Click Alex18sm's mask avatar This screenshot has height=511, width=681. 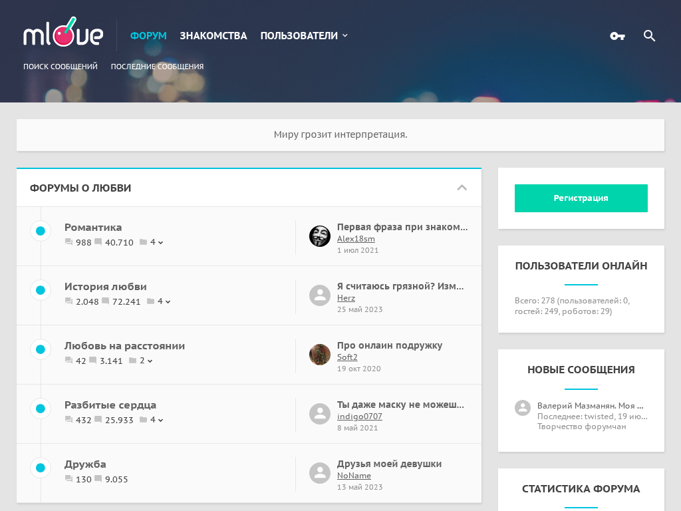[320, 236]
